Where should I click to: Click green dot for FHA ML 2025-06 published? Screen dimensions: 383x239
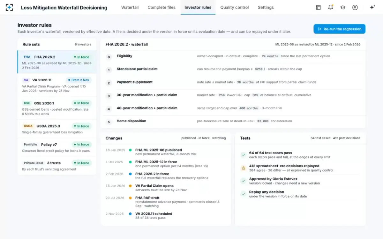(x=130, y=150)
